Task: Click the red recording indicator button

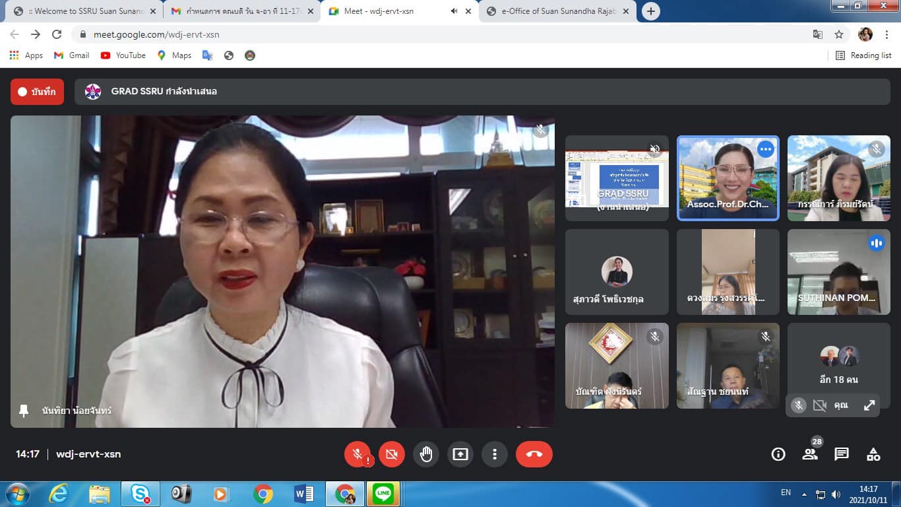Action: coord(37,92)
